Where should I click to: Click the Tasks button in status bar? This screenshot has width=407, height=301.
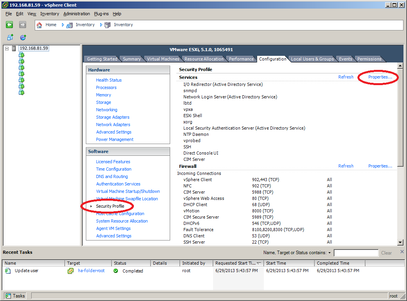[x=16, y=296]
